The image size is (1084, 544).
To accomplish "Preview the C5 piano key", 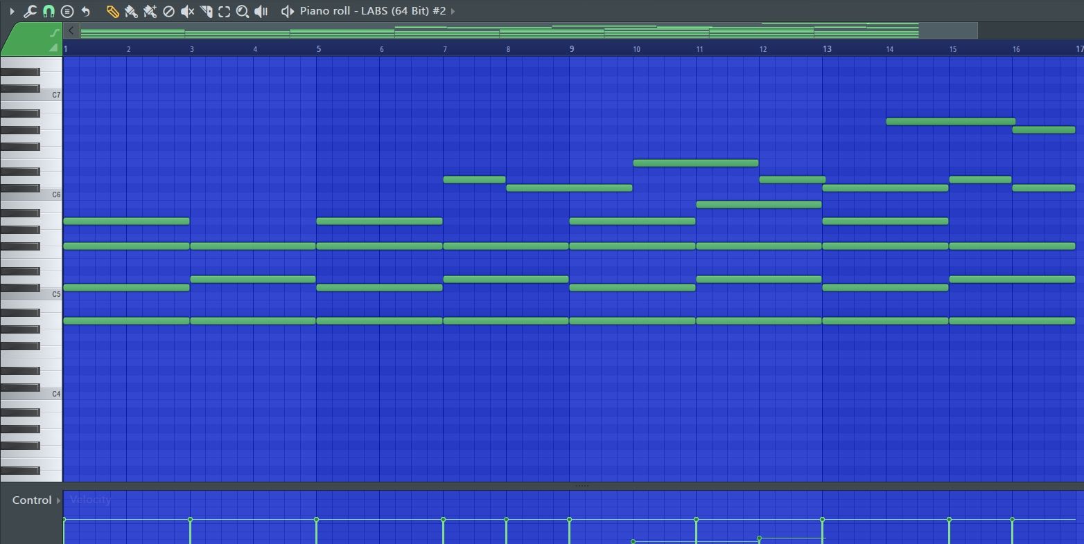I will 31,294.
